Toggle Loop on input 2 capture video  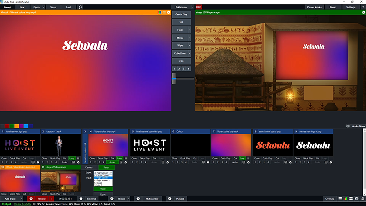(x=73, y=159)
